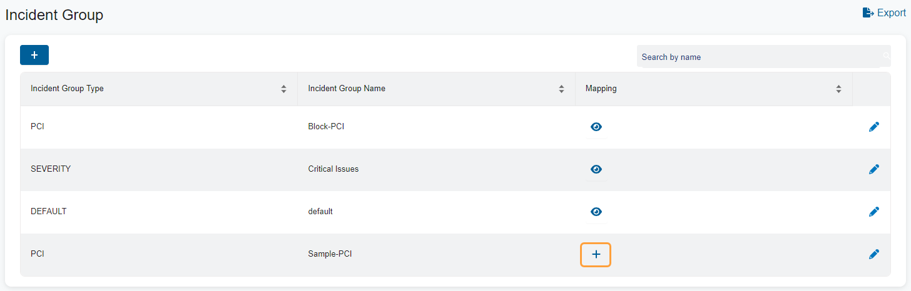View the default group mapping eye
The height and width of the screenshot is (291, 911).
tap(596, 212)
